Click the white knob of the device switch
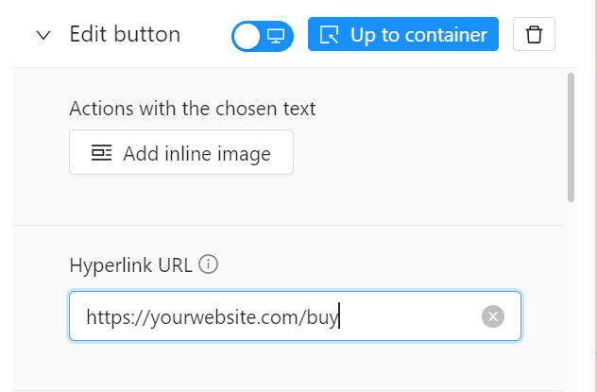597x392 pixels. pyautogui.click(x=247, y=37)
